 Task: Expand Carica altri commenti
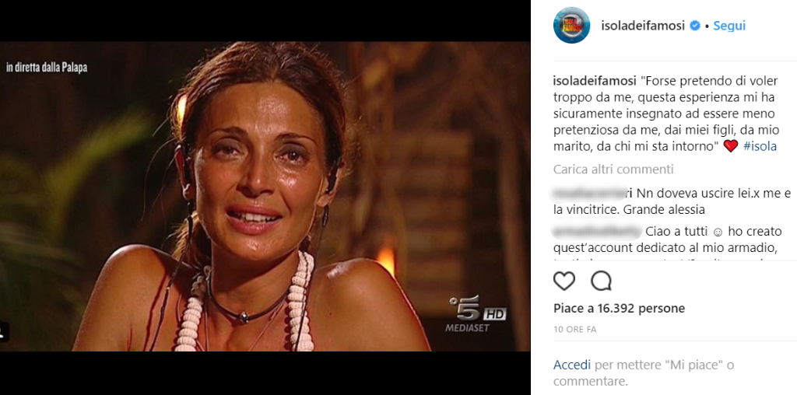click(613, 169)
